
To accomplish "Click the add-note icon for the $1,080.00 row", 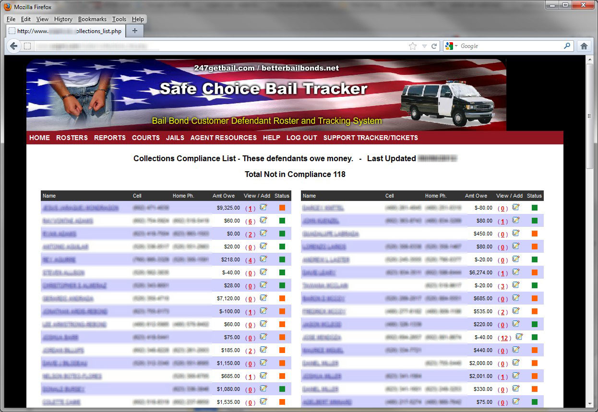I will click(x=263, y=388).
